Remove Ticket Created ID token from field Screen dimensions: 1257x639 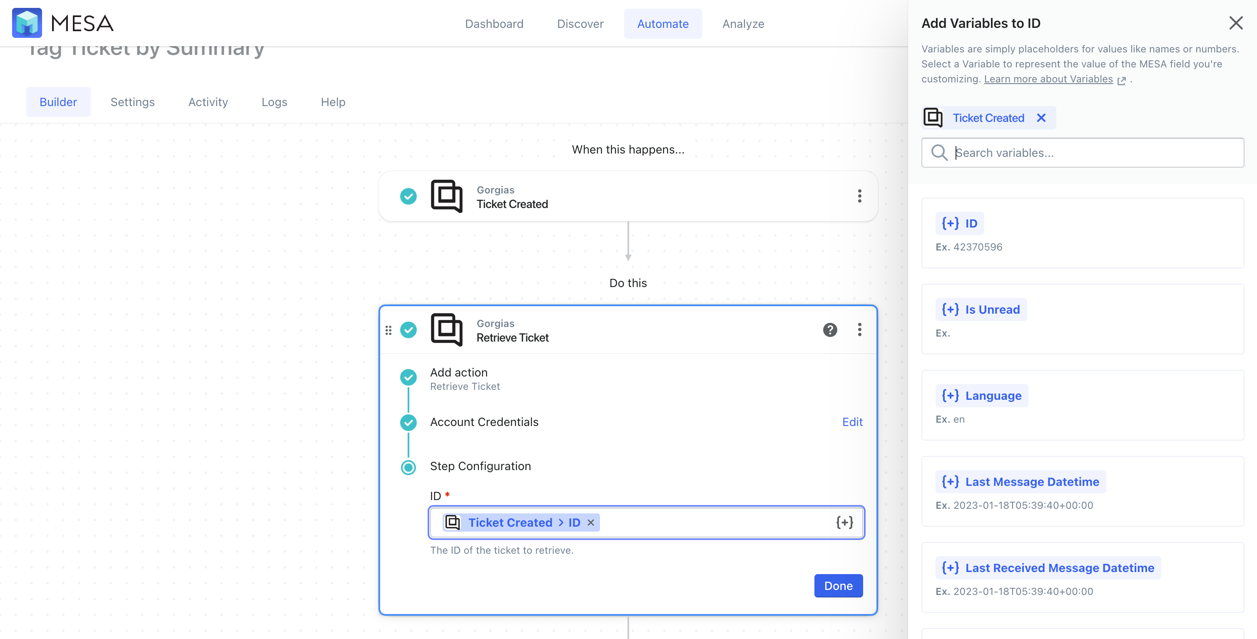pyautogui.click(x=590, y=523)
